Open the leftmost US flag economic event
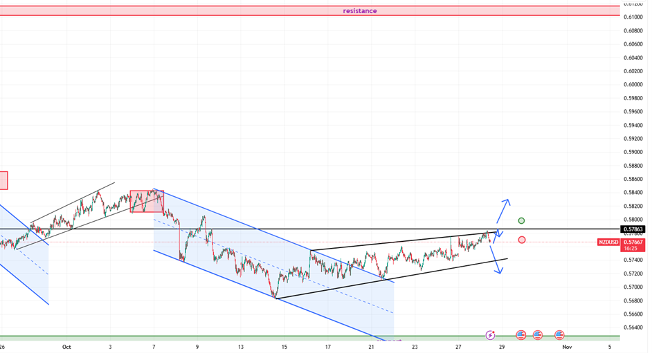The width and height of the screenshot is (652, 353). tap(521, 335)
